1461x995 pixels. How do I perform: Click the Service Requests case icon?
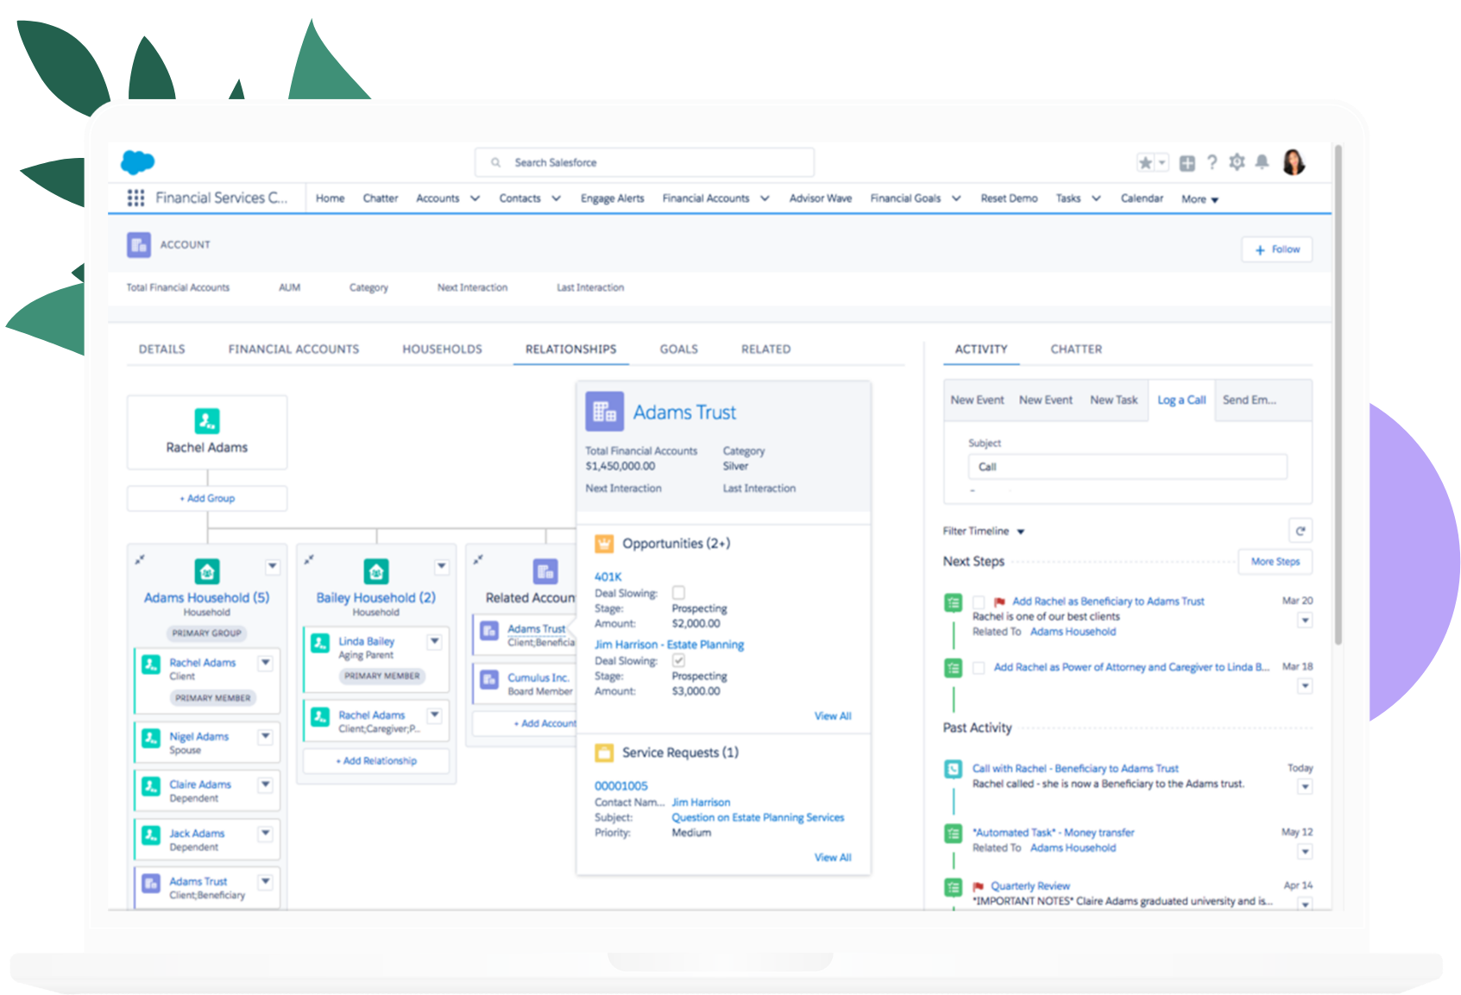coord(604,753)
